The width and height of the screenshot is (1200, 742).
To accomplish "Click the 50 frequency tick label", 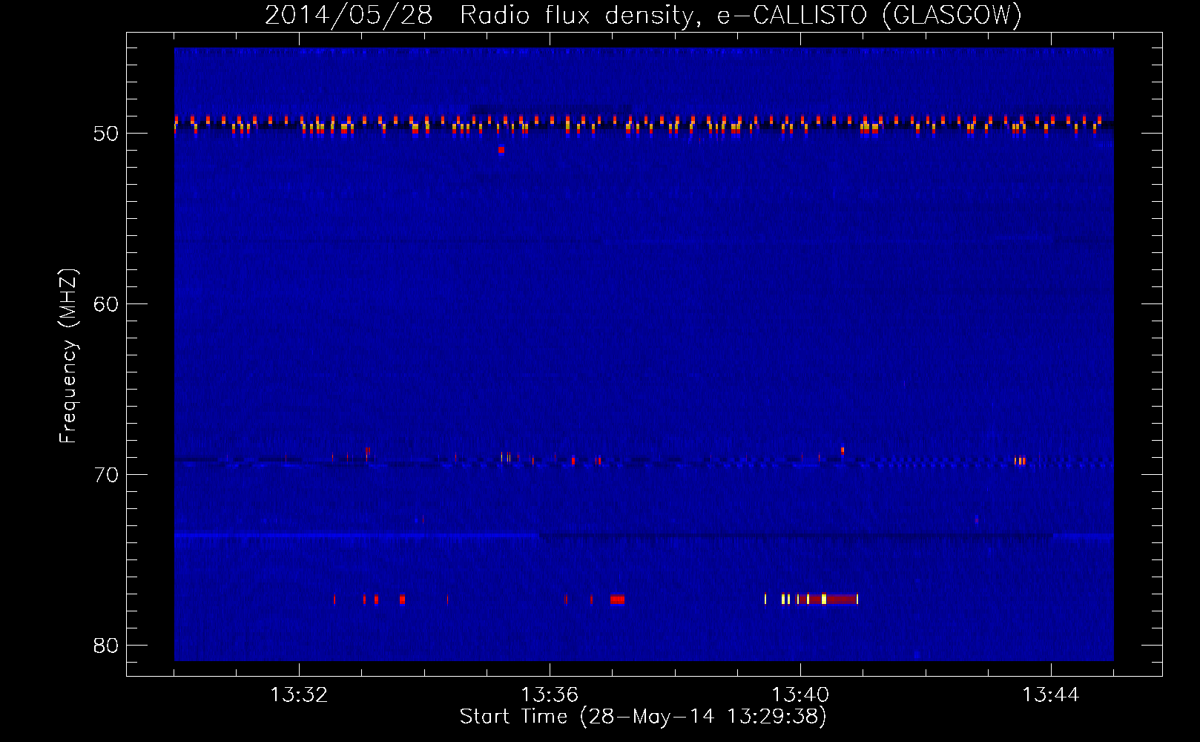I will [x=106, y=134].
